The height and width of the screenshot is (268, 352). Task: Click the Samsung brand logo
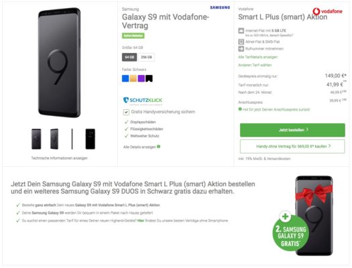pyautogui.click(x=220, y=7)
